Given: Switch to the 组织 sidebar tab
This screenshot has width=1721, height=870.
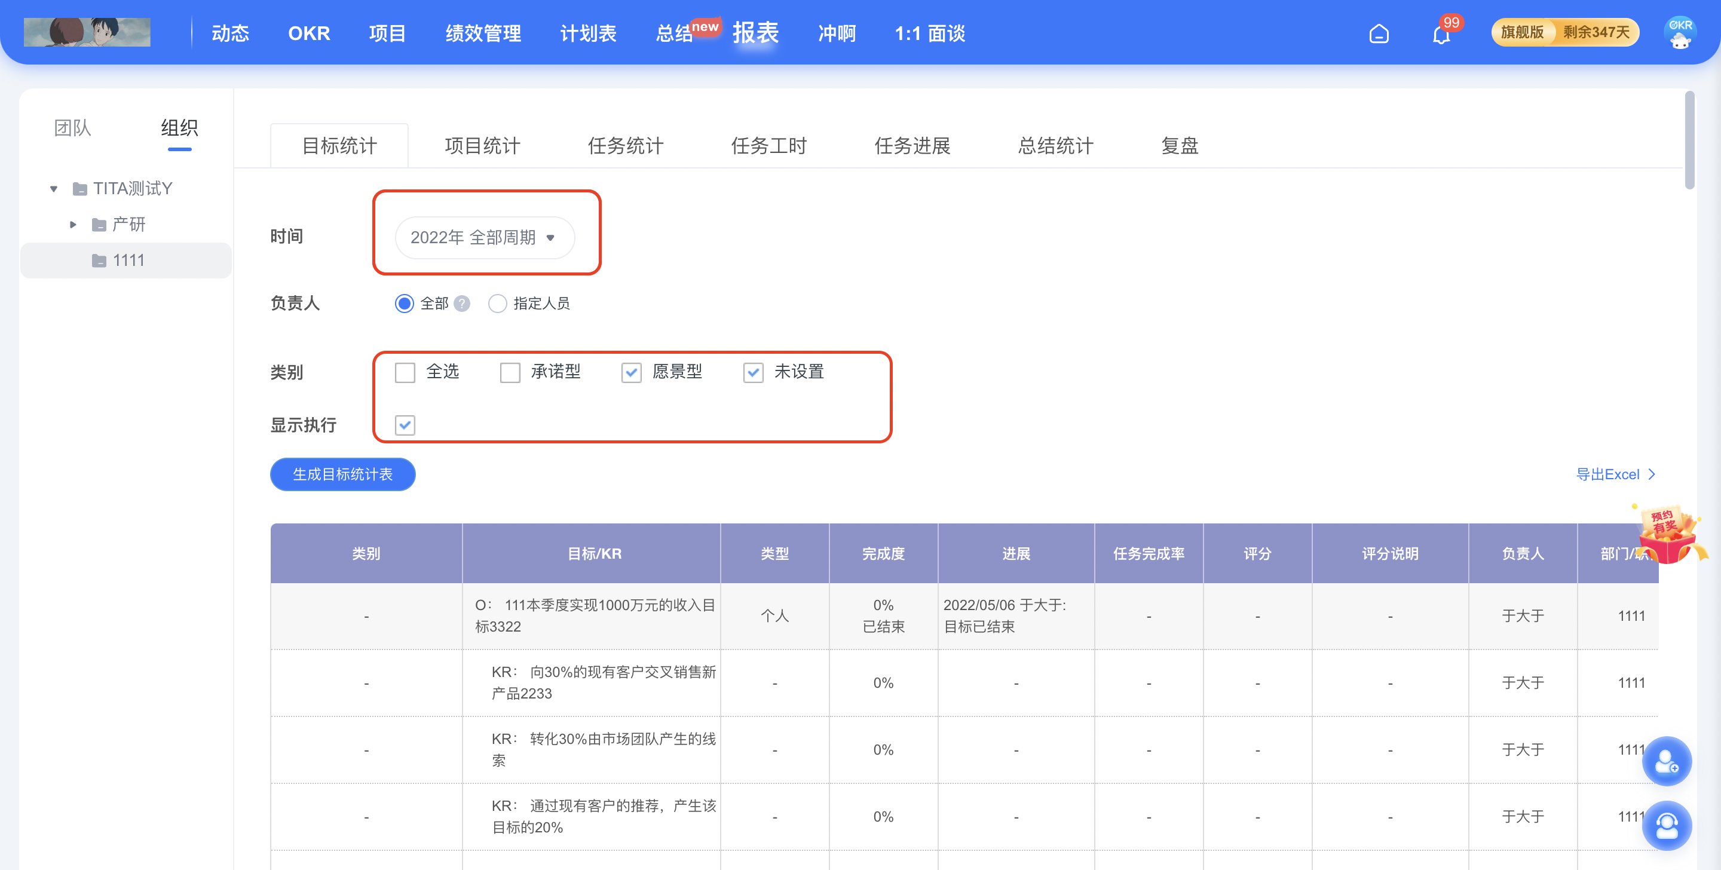Looking at the screenshot, I should [x=179, y=128].
